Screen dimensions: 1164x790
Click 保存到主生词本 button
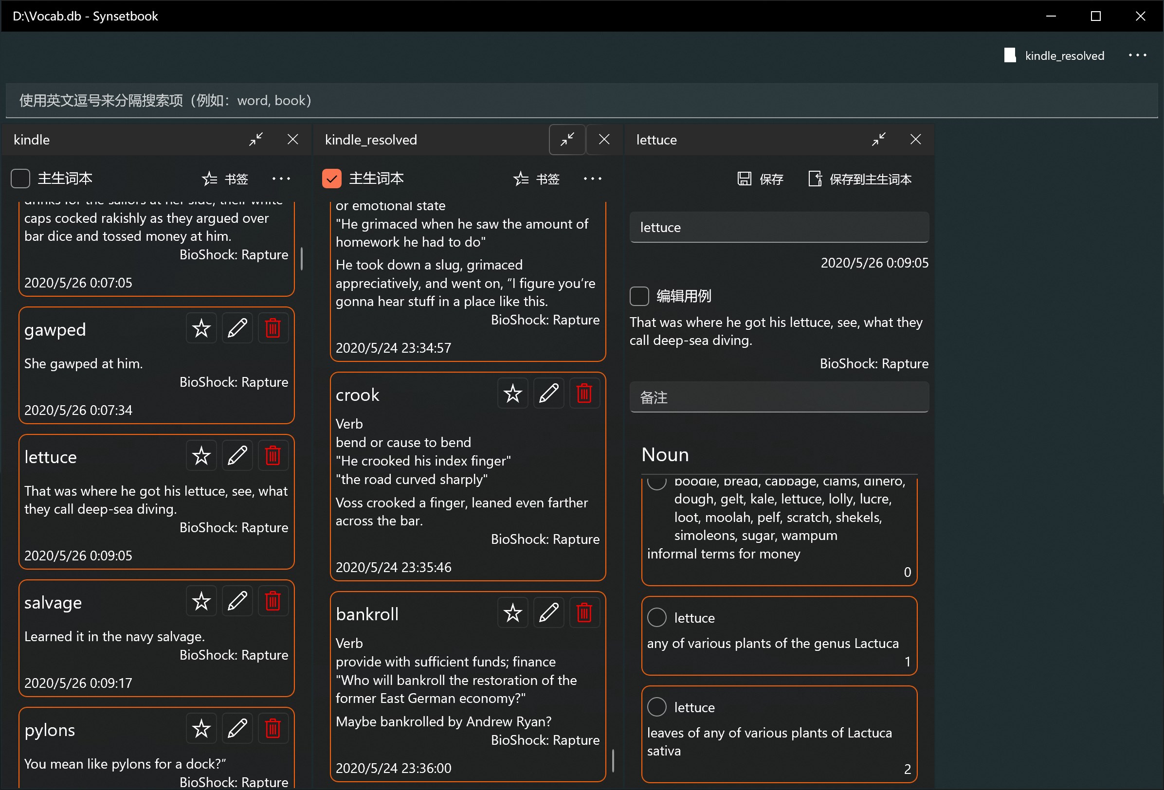click(x=860, y=179)
